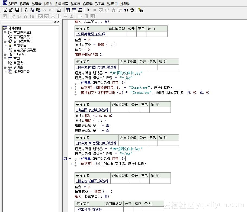Click the same-width-and-height sizing icon
This screenshot has height=212, width=247.
93,16
